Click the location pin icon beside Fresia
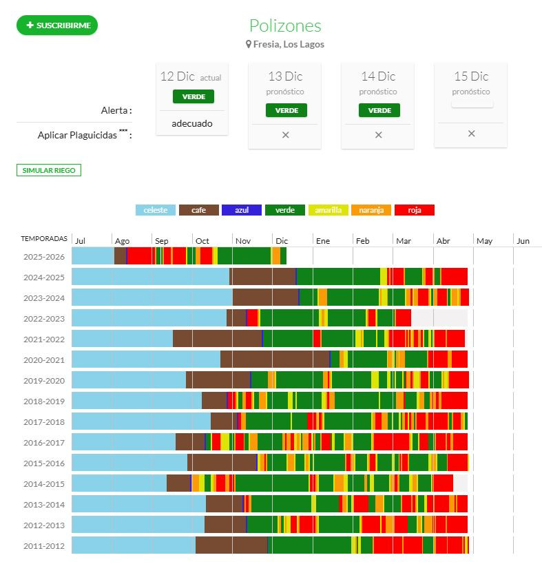The width and height of the screenshot is (542, 564). click(249, 44)
